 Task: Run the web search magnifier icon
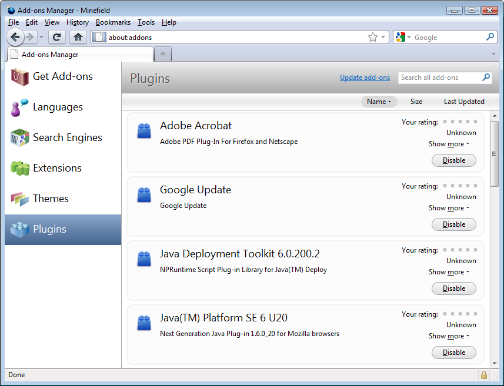coord(490,37)
